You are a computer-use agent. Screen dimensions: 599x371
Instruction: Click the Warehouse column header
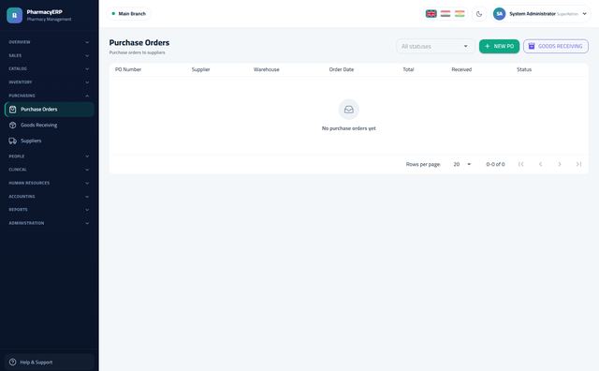[266, 69]
